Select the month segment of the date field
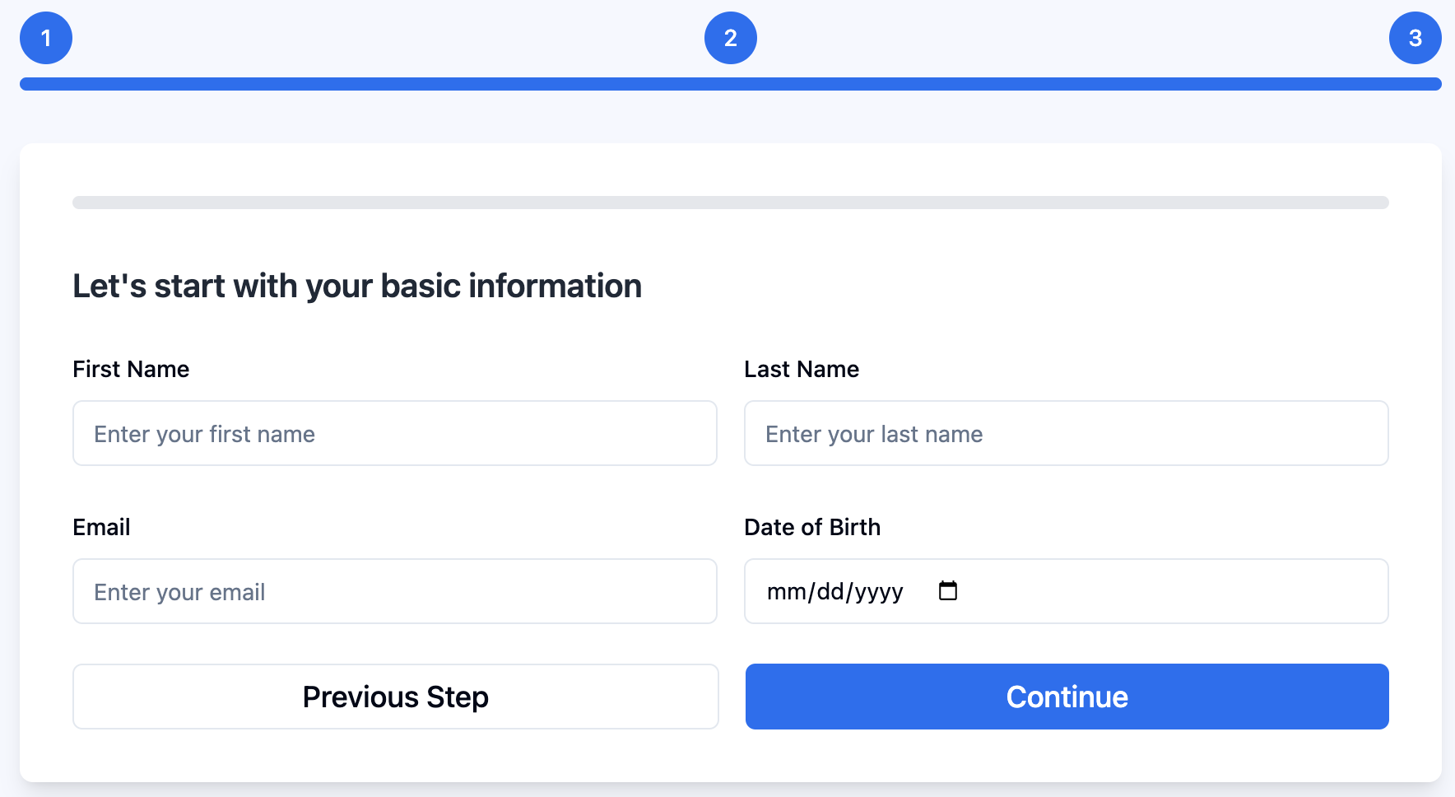 (785, 592)
